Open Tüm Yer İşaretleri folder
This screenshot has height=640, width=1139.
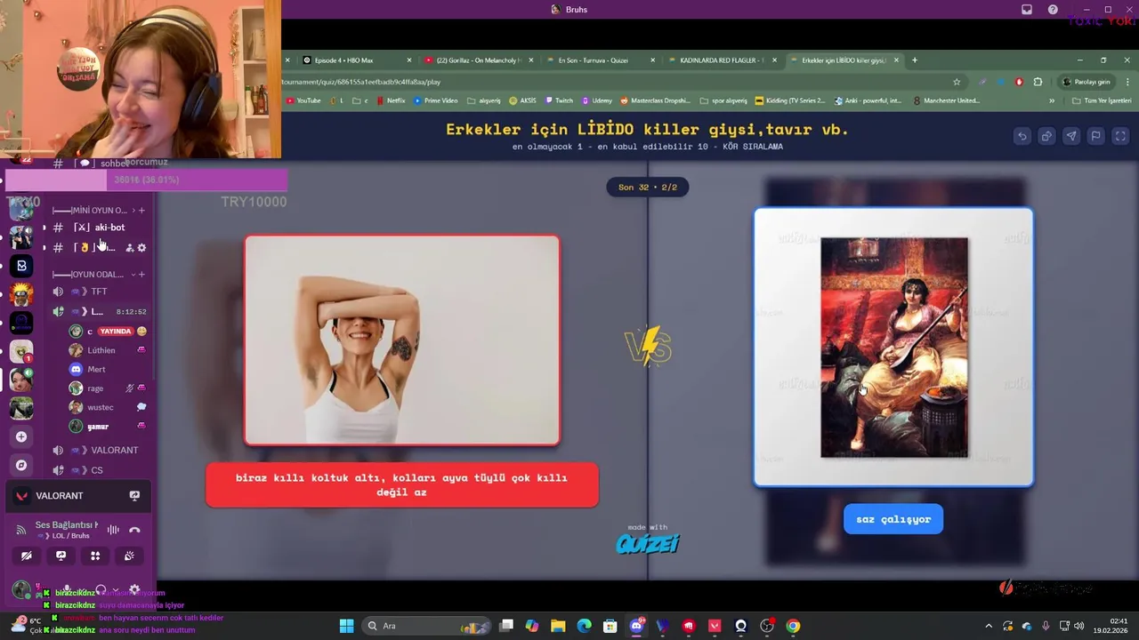[1101, 100]
